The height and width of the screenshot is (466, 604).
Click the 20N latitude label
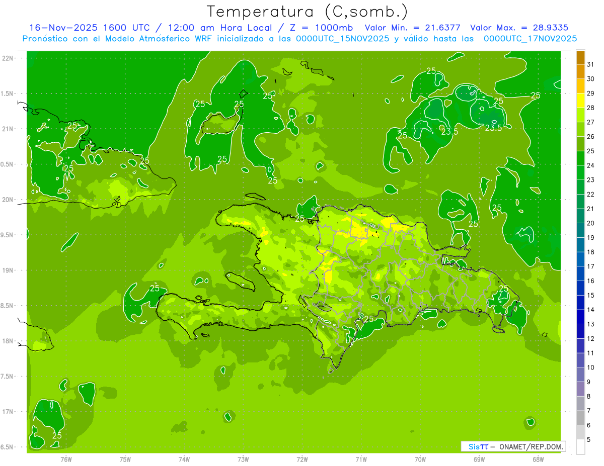click(x=8, y=200)
